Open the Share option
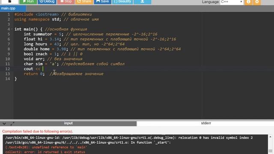 coord(84,2)
